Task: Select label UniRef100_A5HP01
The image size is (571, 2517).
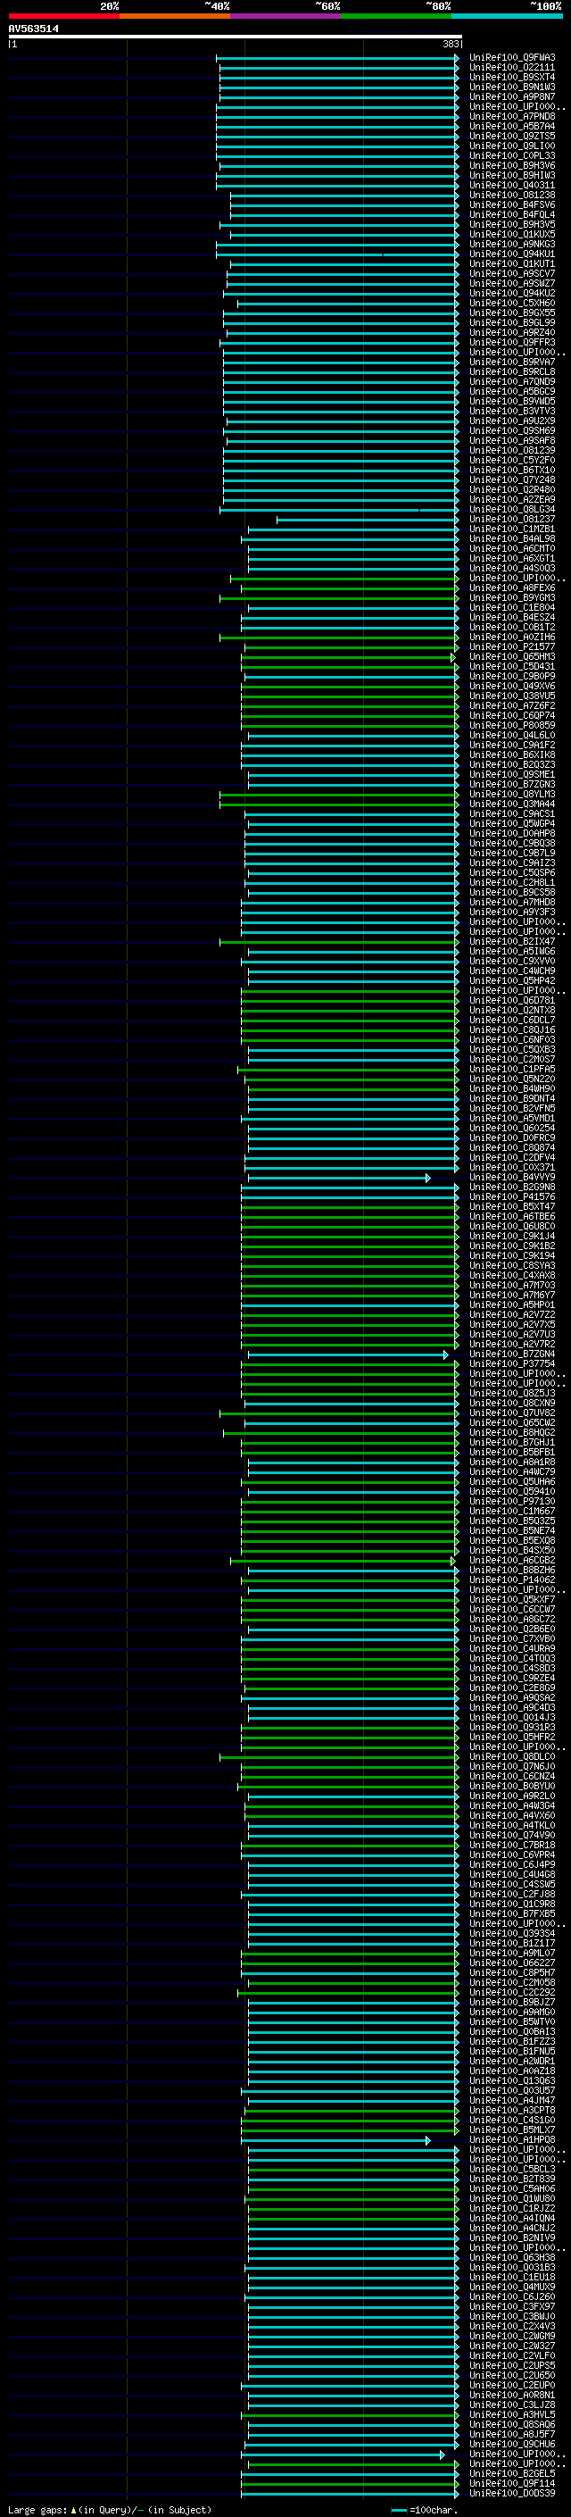Action: 512,1304
